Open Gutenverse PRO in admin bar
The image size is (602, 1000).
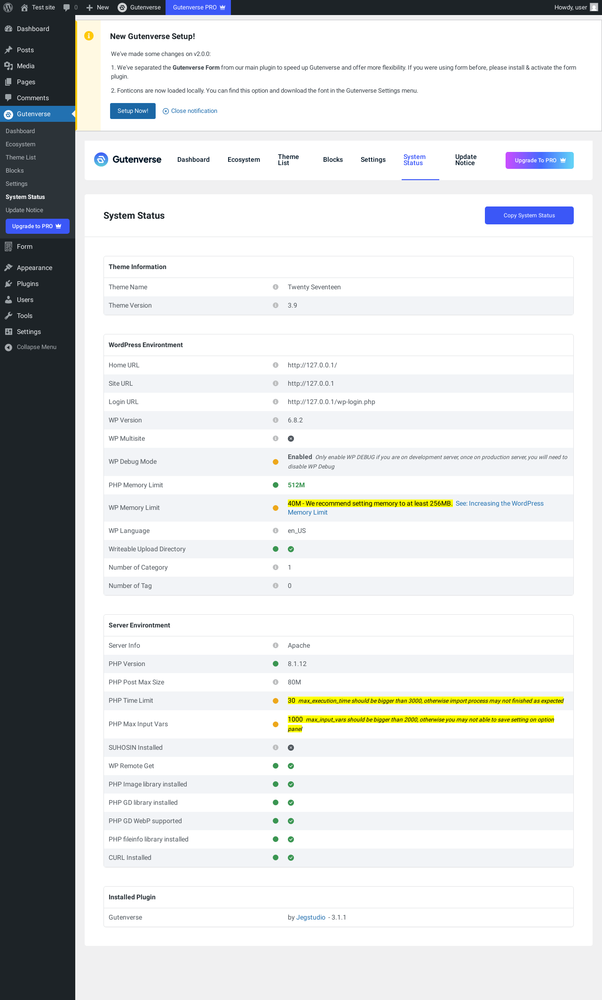click(x=198, y=8)
